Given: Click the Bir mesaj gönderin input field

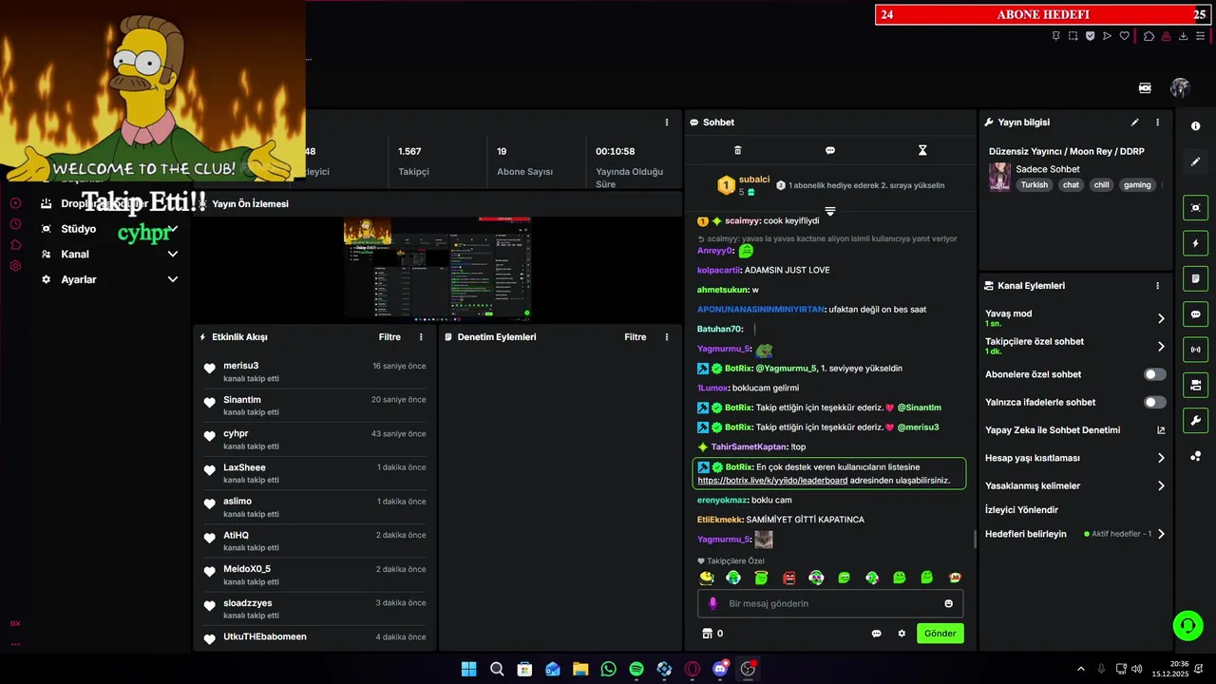Looking at the screenshot, I should tap(831, 603).
